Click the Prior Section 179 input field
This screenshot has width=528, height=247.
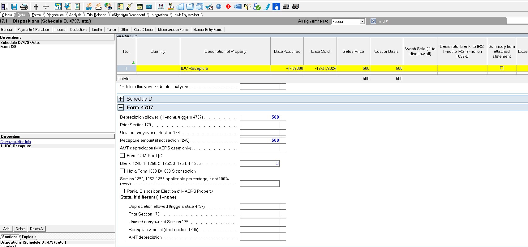tap(260, 125)
